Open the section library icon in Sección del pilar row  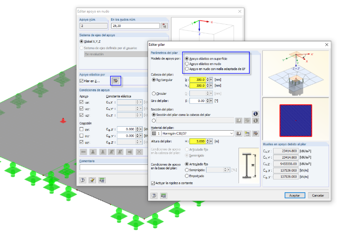(x=238, y=120)
